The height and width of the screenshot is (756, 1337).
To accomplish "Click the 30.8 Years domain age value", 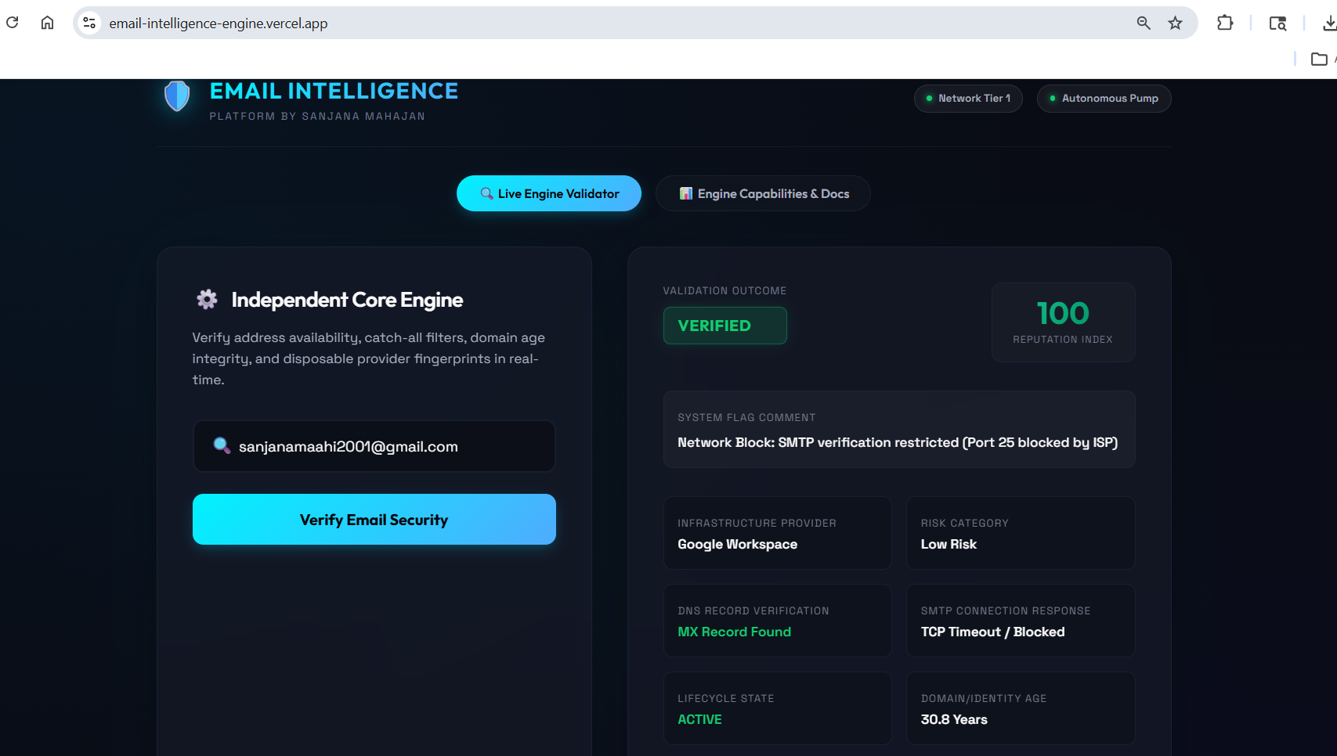I will point(954,719).
